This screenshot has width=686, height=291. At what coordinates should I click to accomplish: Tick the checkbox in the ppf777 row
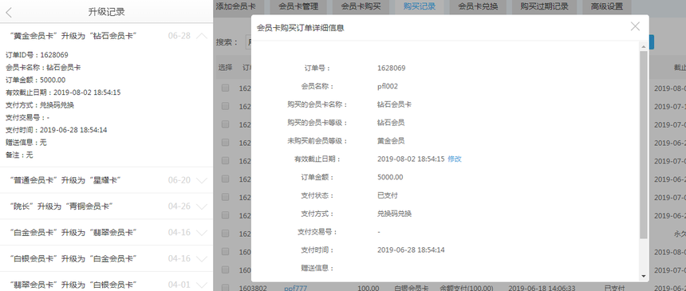[225, 287]
